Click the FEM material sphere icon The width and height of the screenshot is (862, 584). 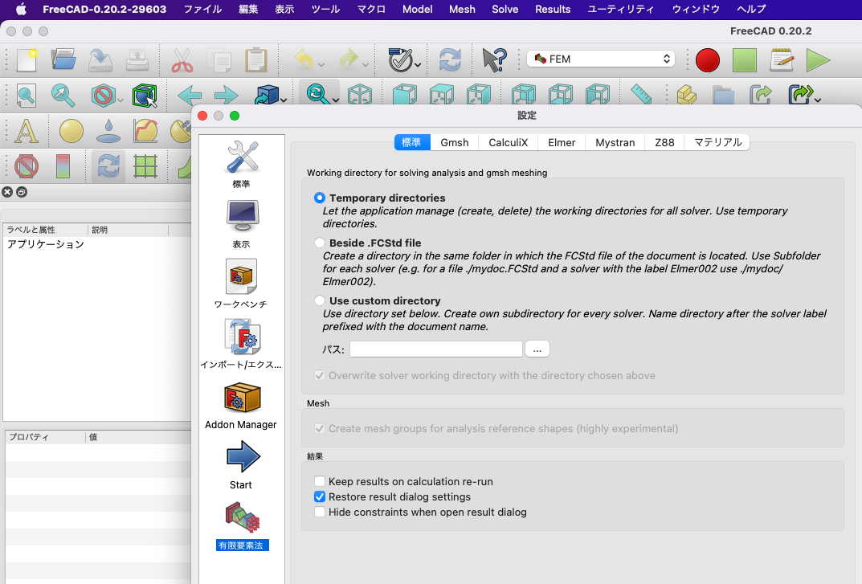click(71, 131)
